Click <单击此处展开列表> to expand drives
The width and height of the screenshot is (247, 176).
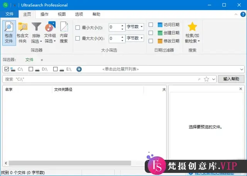tap(120, 69)
